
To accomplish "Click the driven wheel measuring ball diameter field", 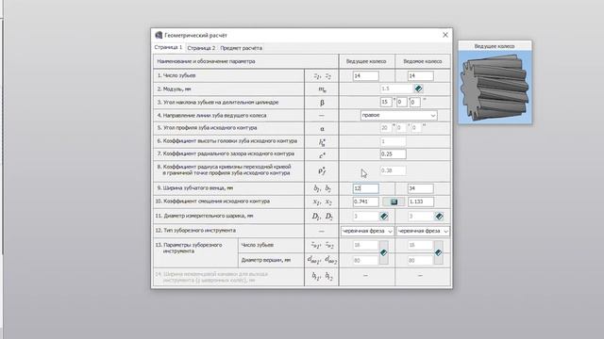I will click(420, 217).
